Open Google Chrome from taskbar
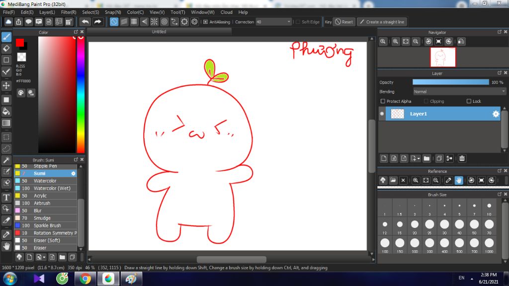The width and height of the screenshot is (509, 286). (85, 279)
